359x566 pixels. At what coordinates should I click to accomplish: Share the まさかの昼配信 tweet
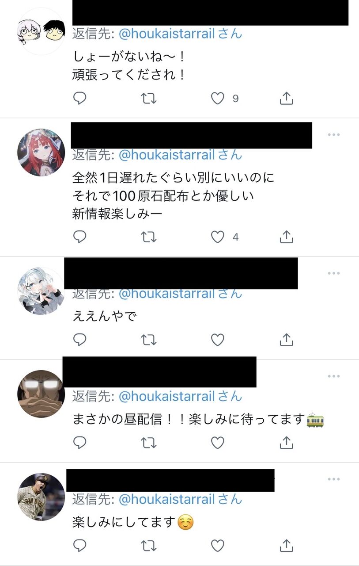[x=287, y=442]
